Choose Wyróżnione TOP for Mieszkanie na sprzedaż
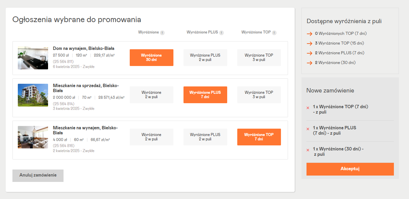Screen dimensions: 409x199 259,94
